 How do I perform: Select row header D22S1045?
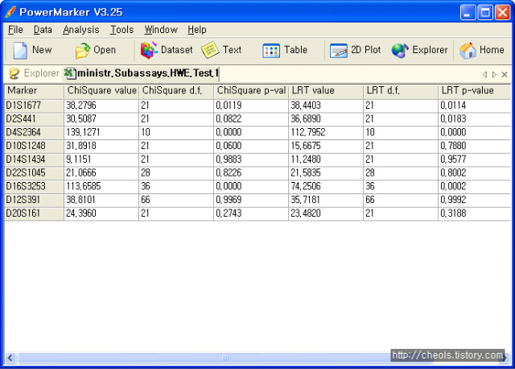(34, 173)
